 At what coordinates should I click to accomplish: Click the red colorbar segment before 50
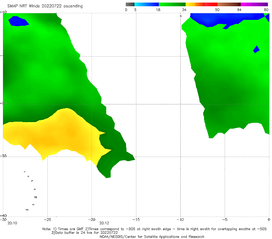[x=211, y=4]
